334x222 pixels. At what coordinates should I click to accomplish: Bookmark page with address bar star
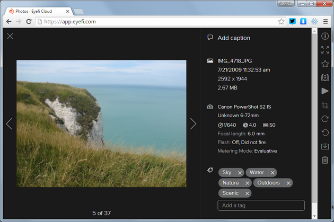coord(282,22)
